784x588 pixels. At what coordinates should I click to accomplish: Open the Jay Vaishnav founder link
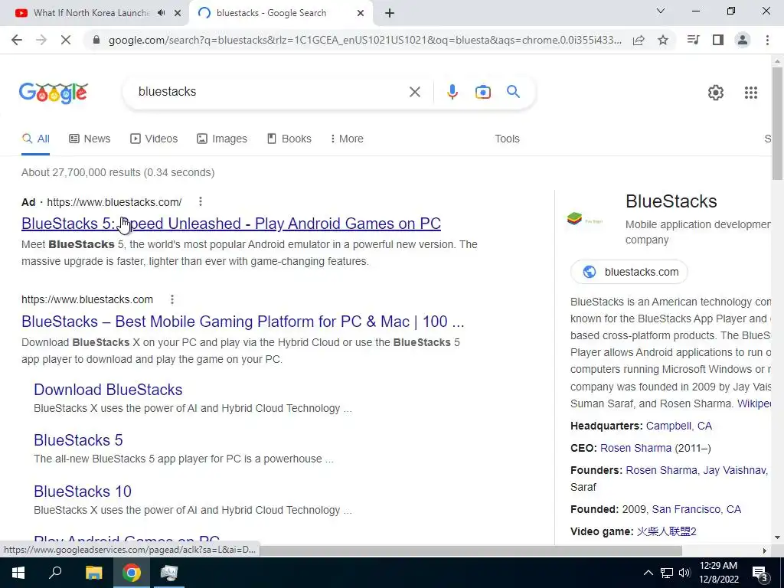734,471
